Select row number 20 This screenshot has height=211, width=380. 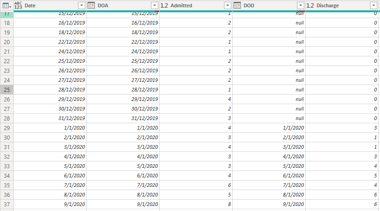(x=7, y=42)
